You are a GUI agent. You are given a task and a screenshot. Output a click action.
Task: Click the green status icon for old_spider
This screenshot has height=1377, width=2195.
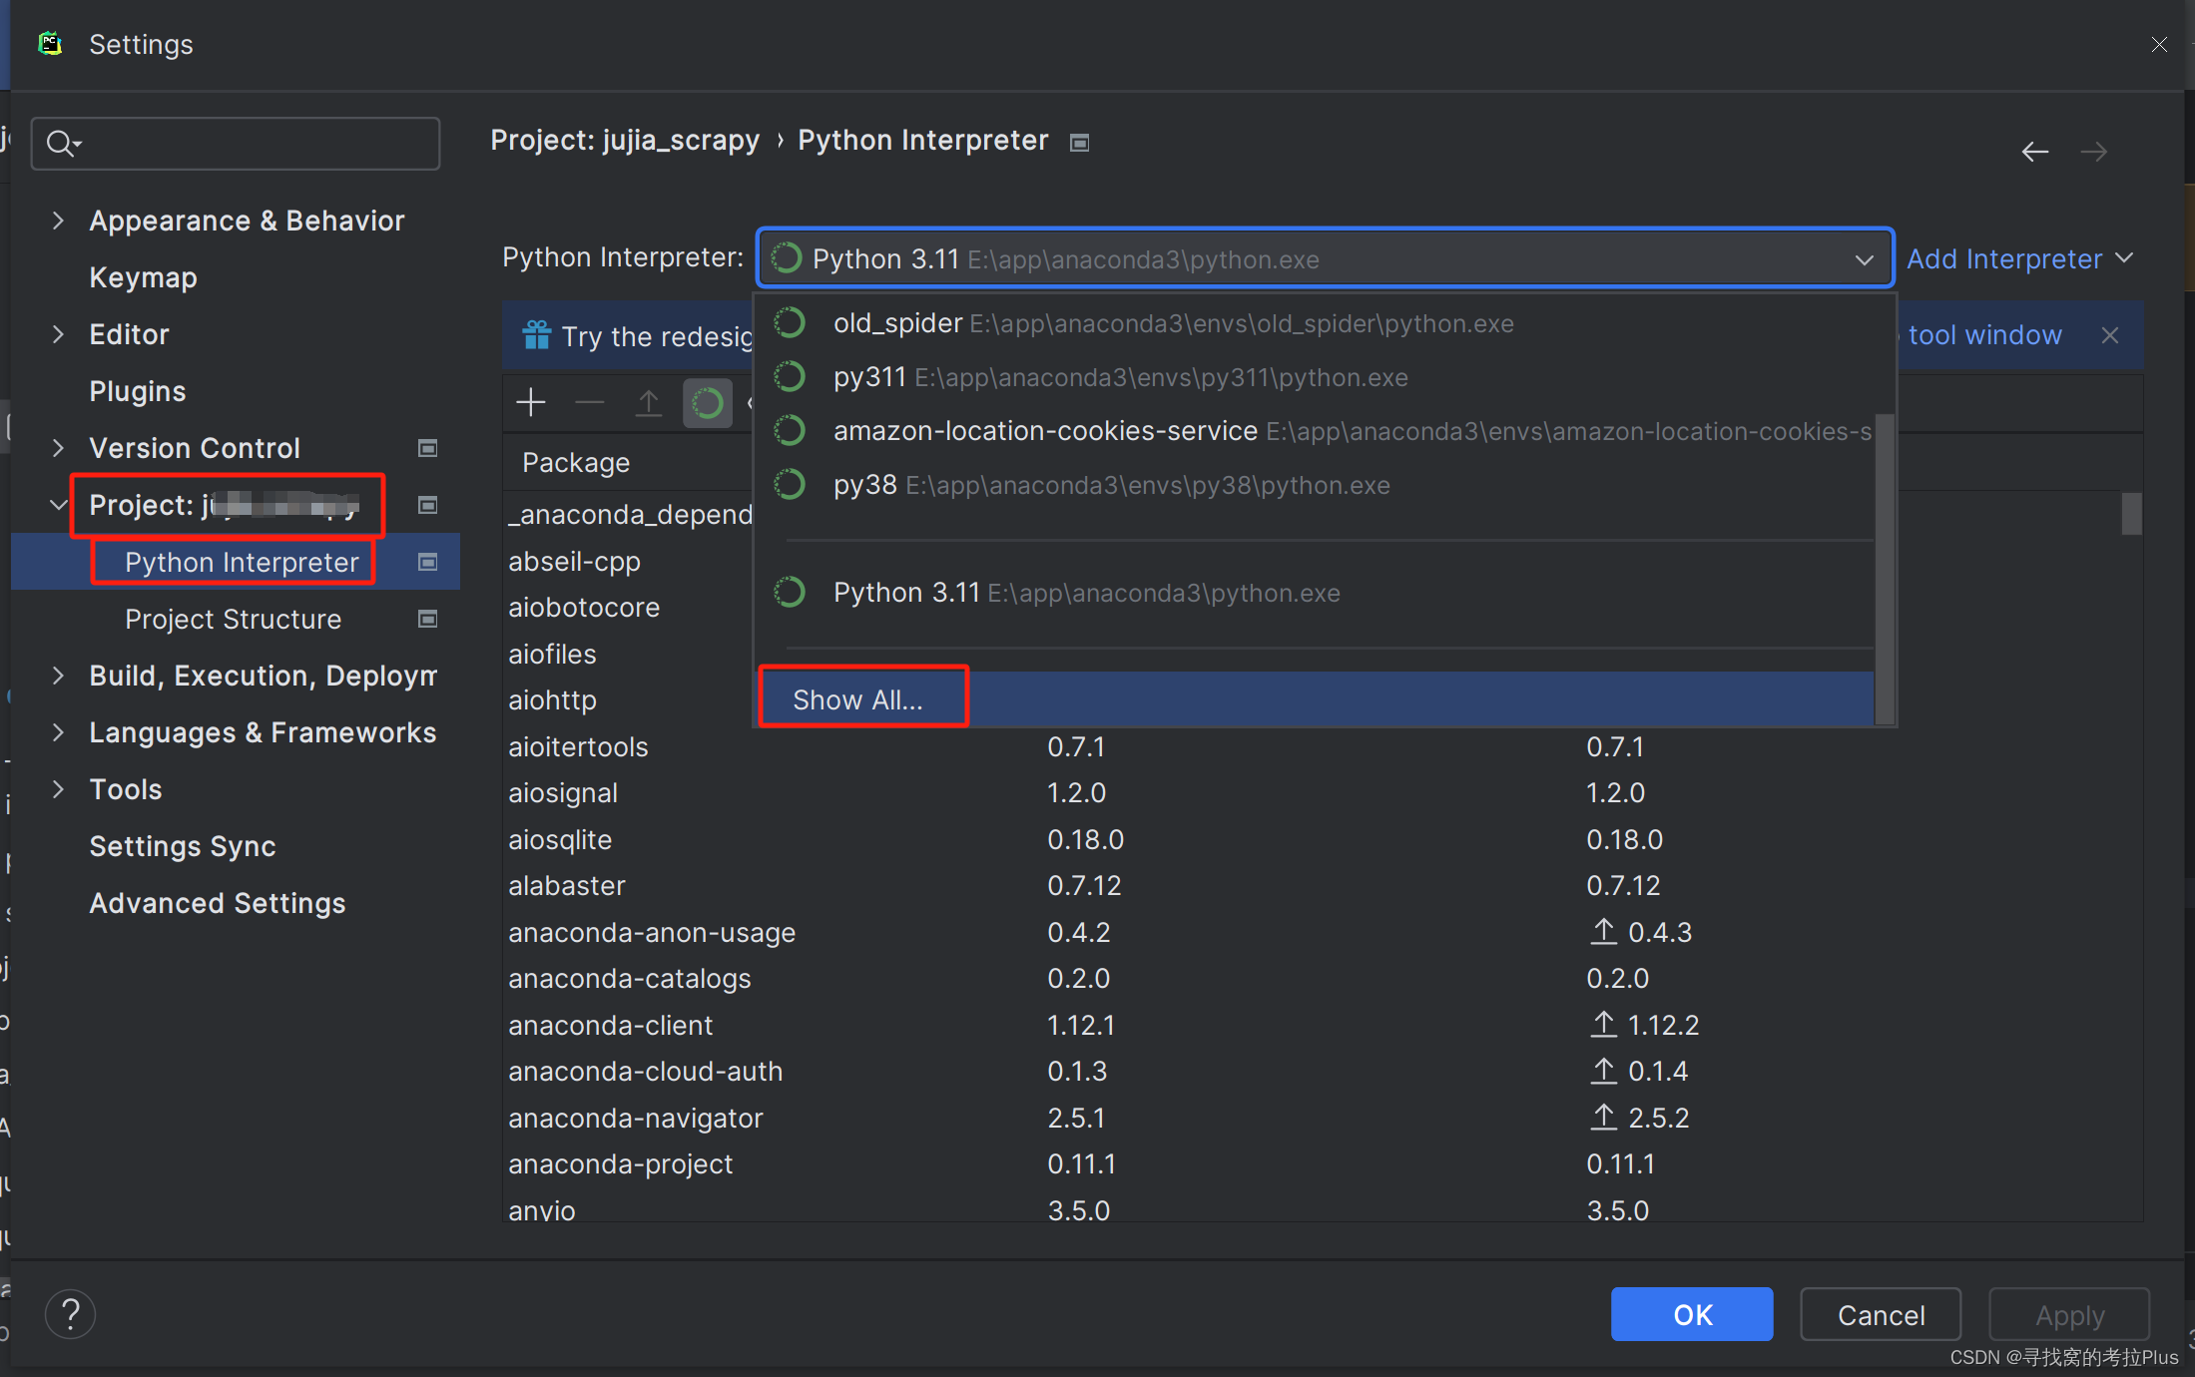point(788,323)
